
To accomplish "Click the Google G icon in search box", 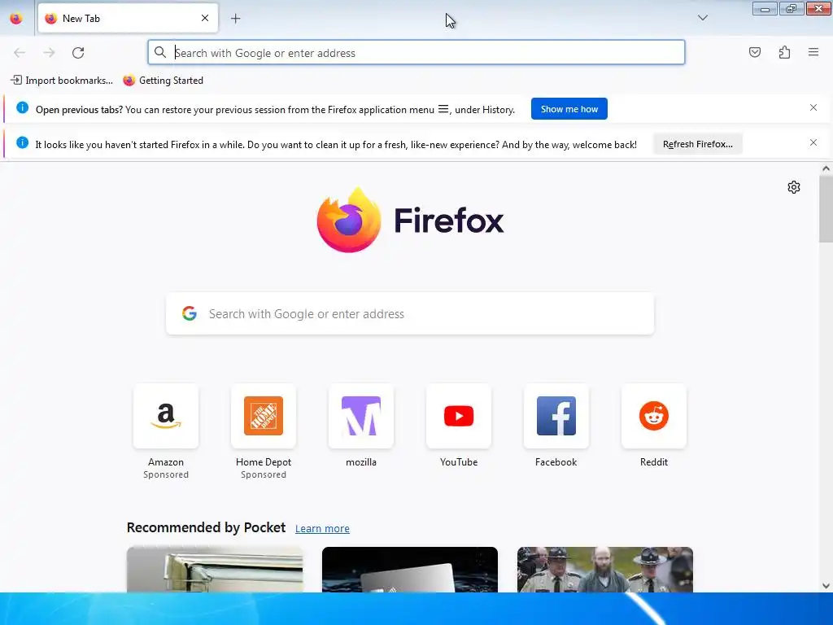I will click(x=190, y=313).
